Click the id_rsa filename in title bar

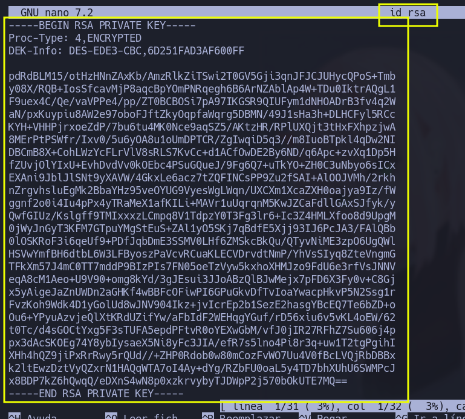coord(408,13)
